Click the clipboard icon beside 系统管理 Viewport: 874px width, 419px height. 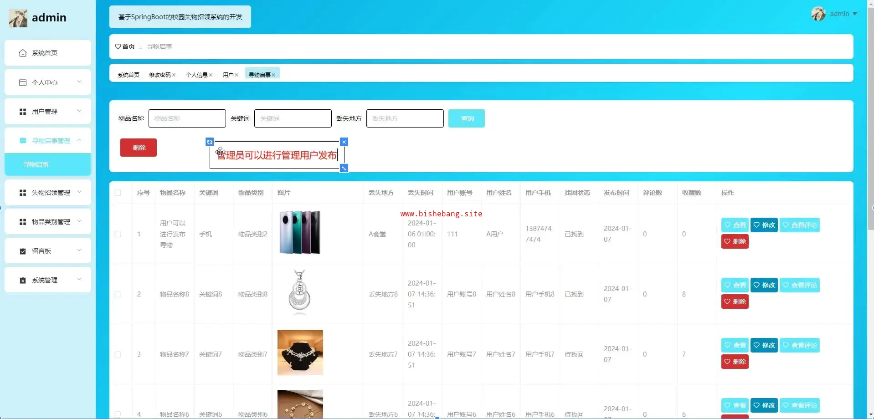[23, 280]
